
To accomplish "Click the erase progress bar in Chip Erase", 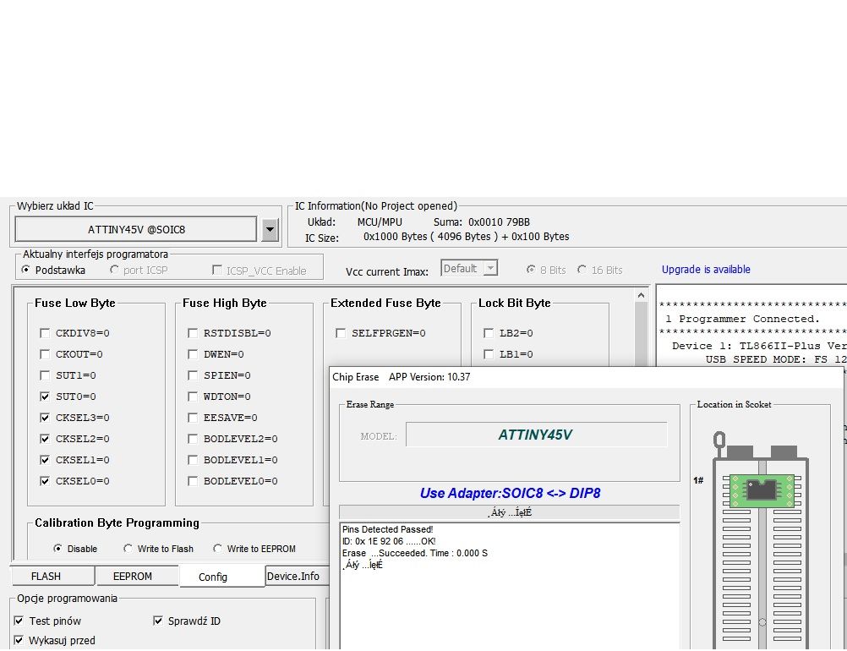I will pyautogui.click(x=509, y=512).
